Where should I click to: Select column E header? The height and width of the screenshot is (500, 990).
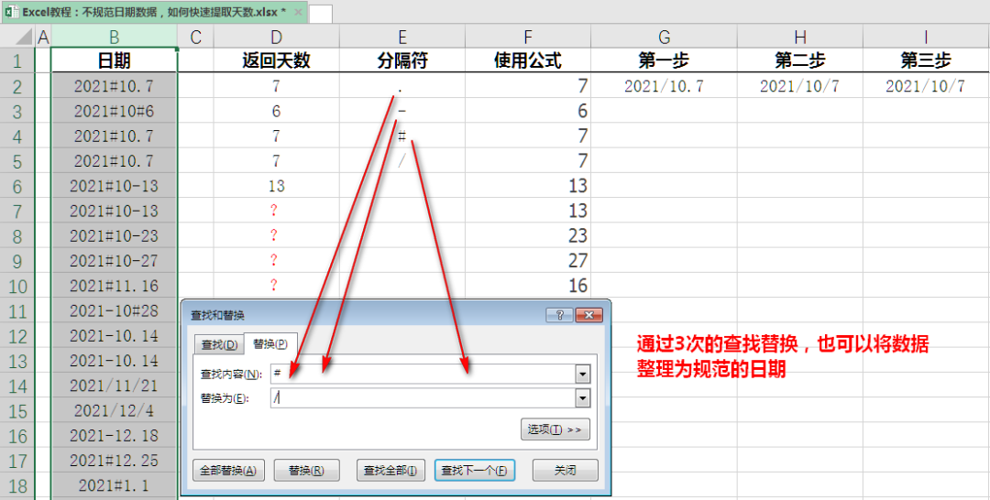(x=401, y=38)
